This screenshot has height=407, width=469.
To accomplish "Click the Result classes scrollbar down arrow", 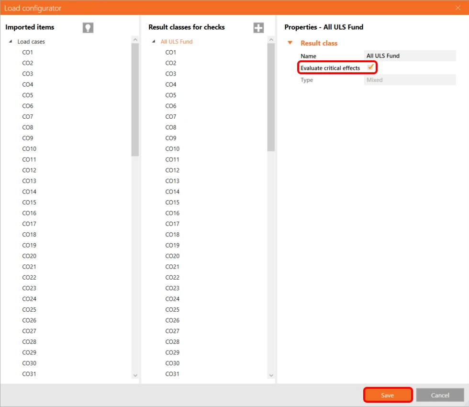I will tap(271, 375).
